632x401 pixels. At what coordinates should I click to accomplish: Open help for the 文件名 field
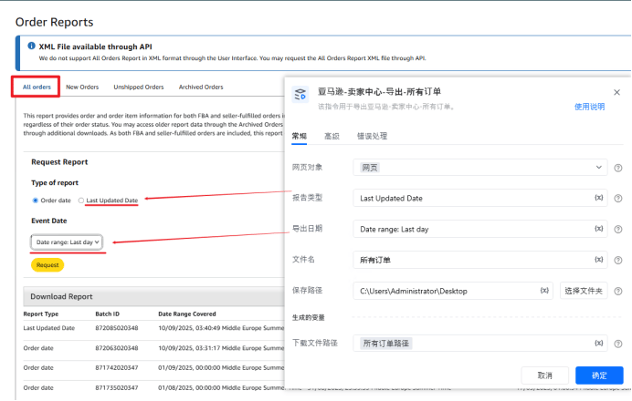click(618, 261)
